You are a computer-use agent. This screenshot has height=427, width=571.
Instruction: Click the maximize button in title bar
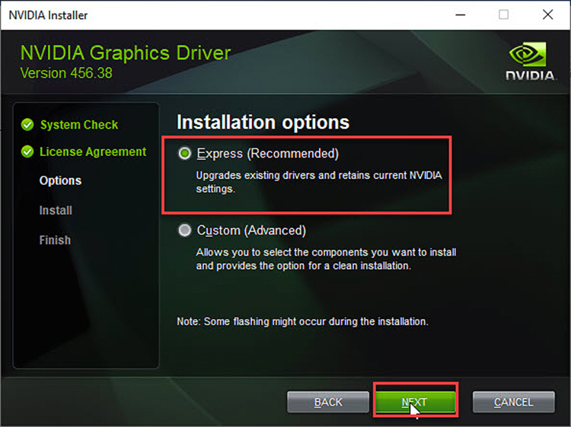tap(504, 15)
